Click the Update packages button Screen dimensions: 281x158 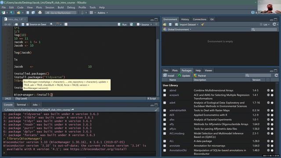pos(184,75)
